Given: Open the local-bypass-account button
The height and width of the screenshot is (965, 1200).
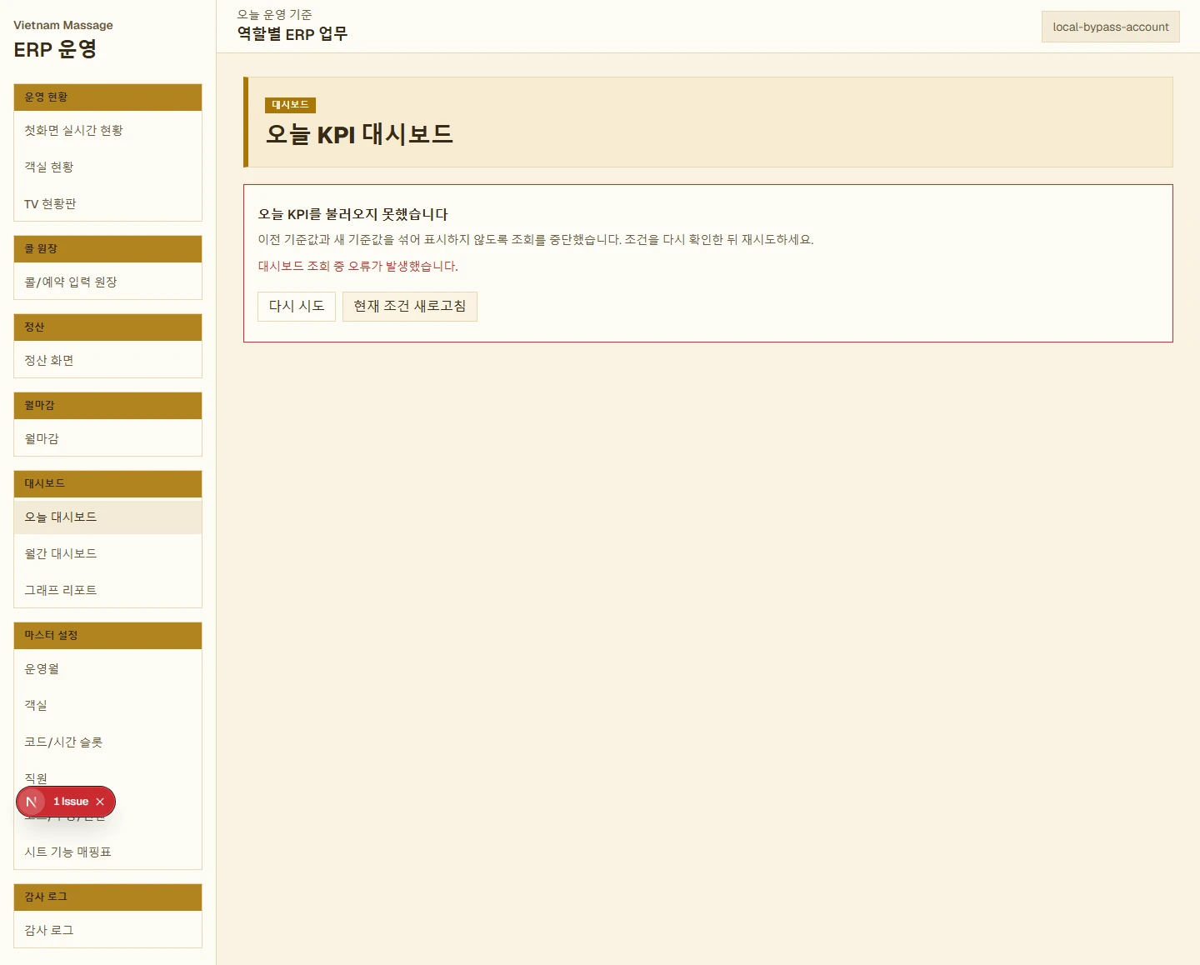Looking at the screenshot, I should (x=1110, y=27).
